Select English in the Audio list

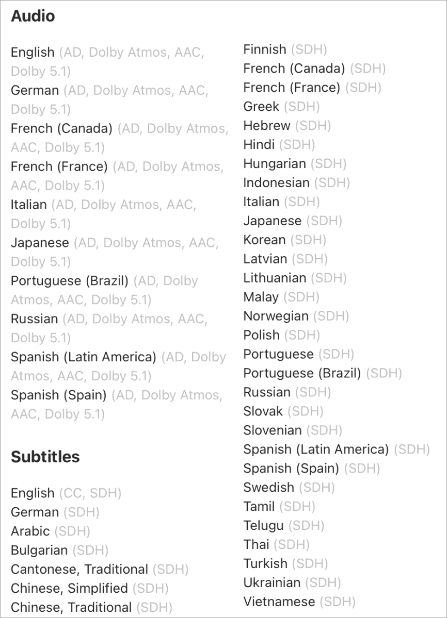(x=33, y=52)
